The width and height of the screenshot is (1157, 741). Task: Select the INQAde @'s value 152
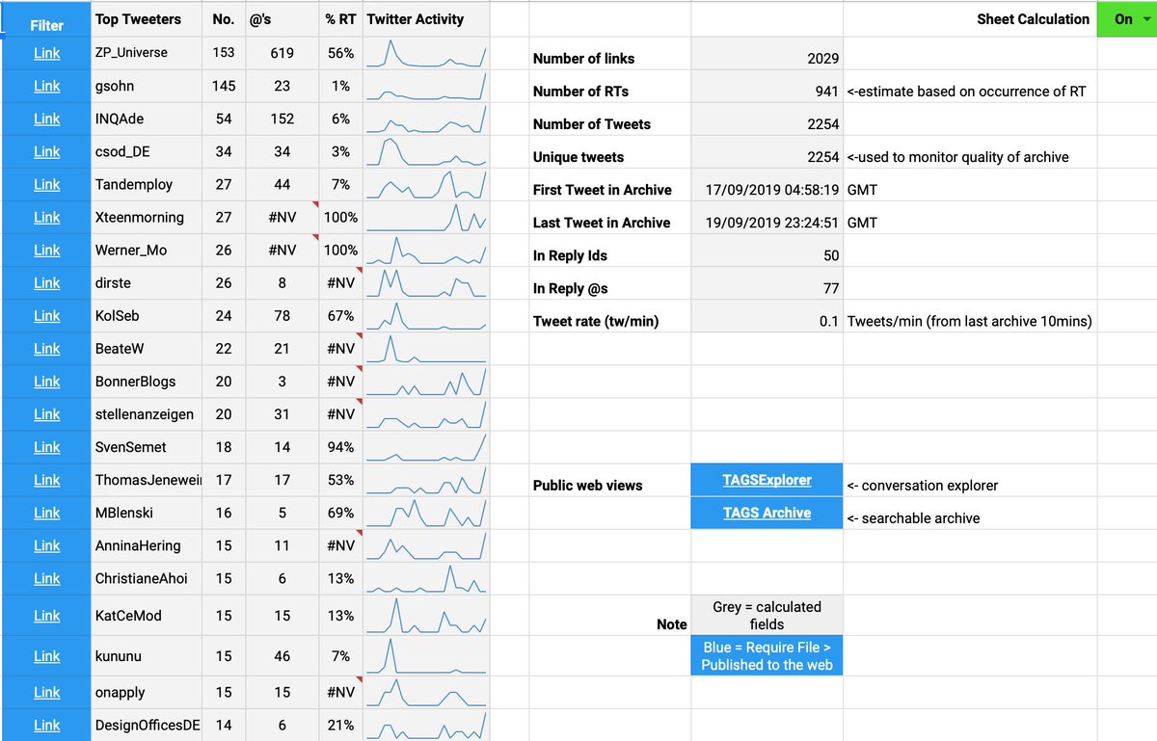(282, 119)
